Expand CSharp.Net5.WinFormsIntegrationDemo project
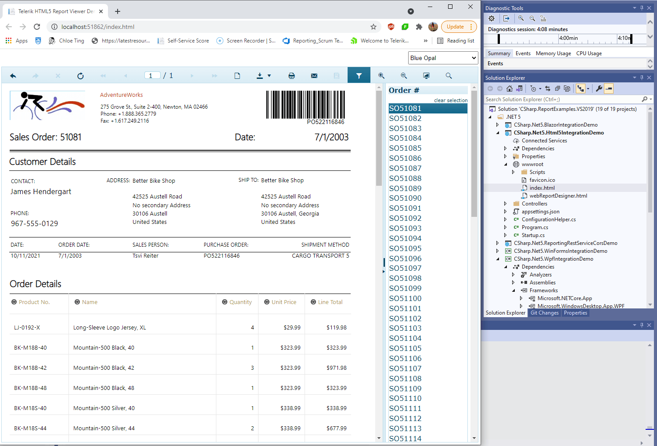 [x=497, y=251]
